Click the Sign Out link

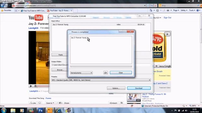click(167, 18)
